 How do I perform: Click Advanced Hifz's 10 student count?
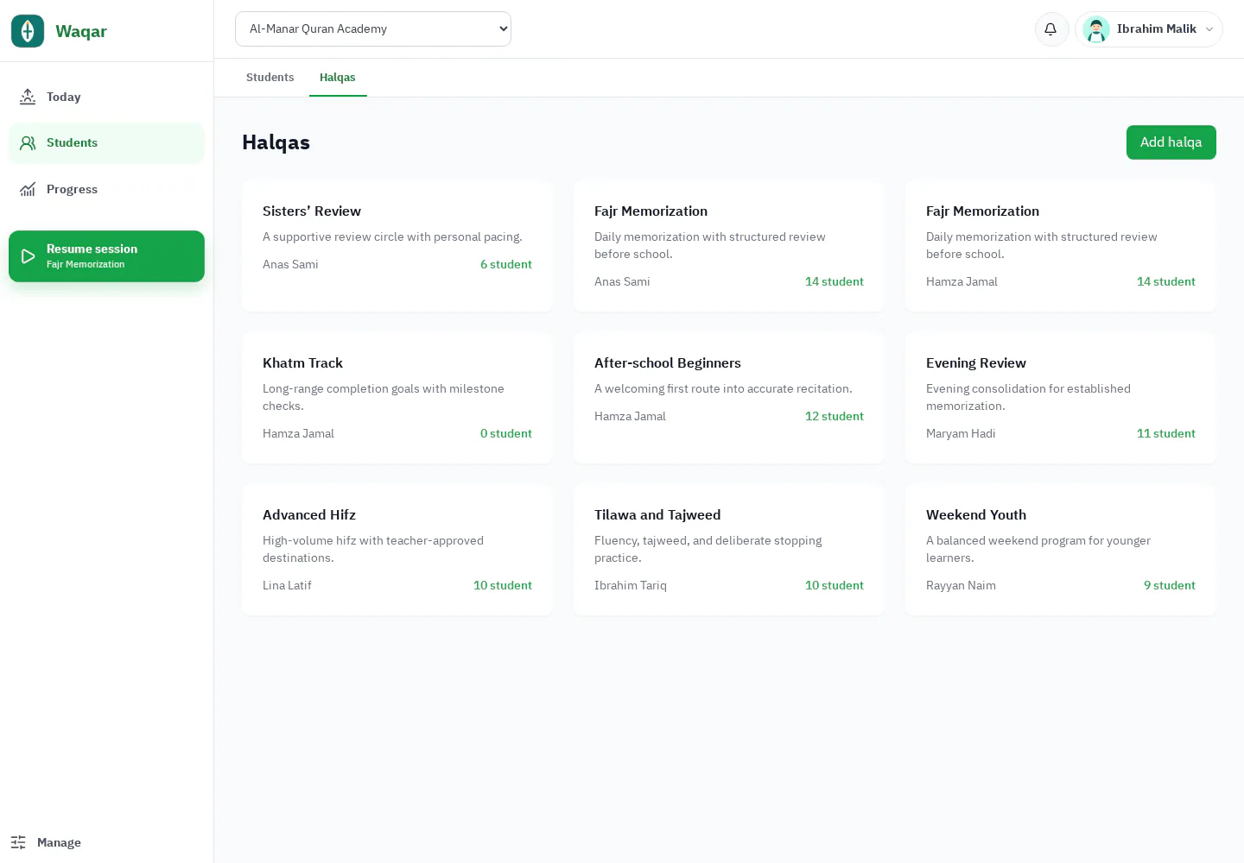[x=503, y=585]
